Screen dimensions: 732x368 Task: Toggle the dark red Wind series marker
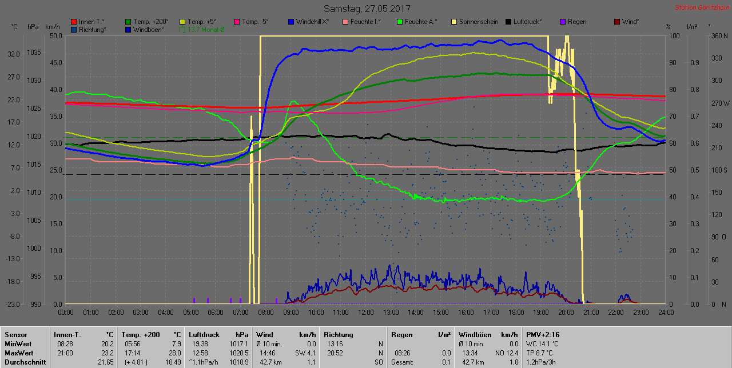pos(617,22)
